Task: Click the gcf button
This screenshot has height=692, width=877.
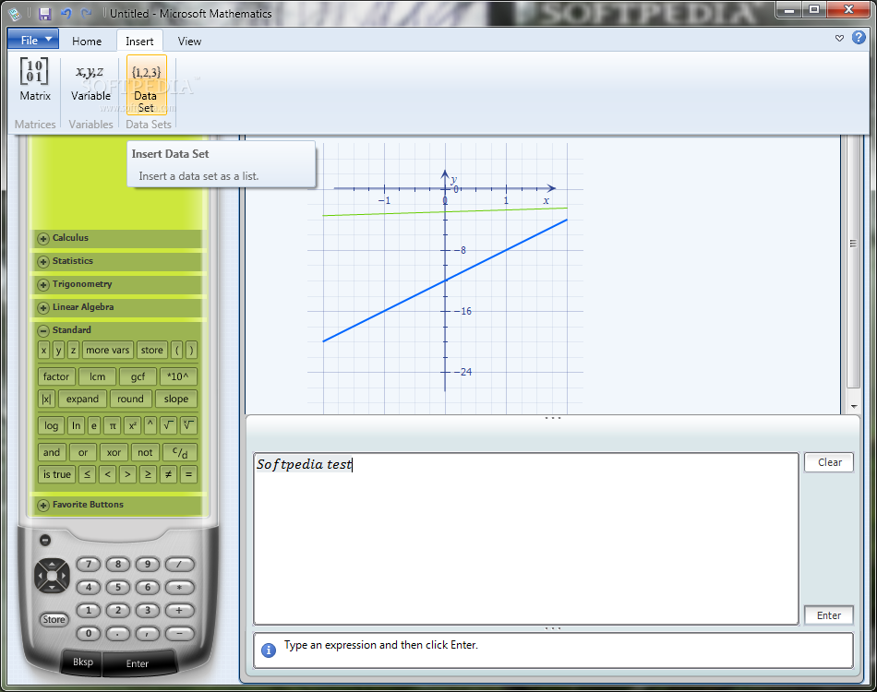Action: [138, 376]
